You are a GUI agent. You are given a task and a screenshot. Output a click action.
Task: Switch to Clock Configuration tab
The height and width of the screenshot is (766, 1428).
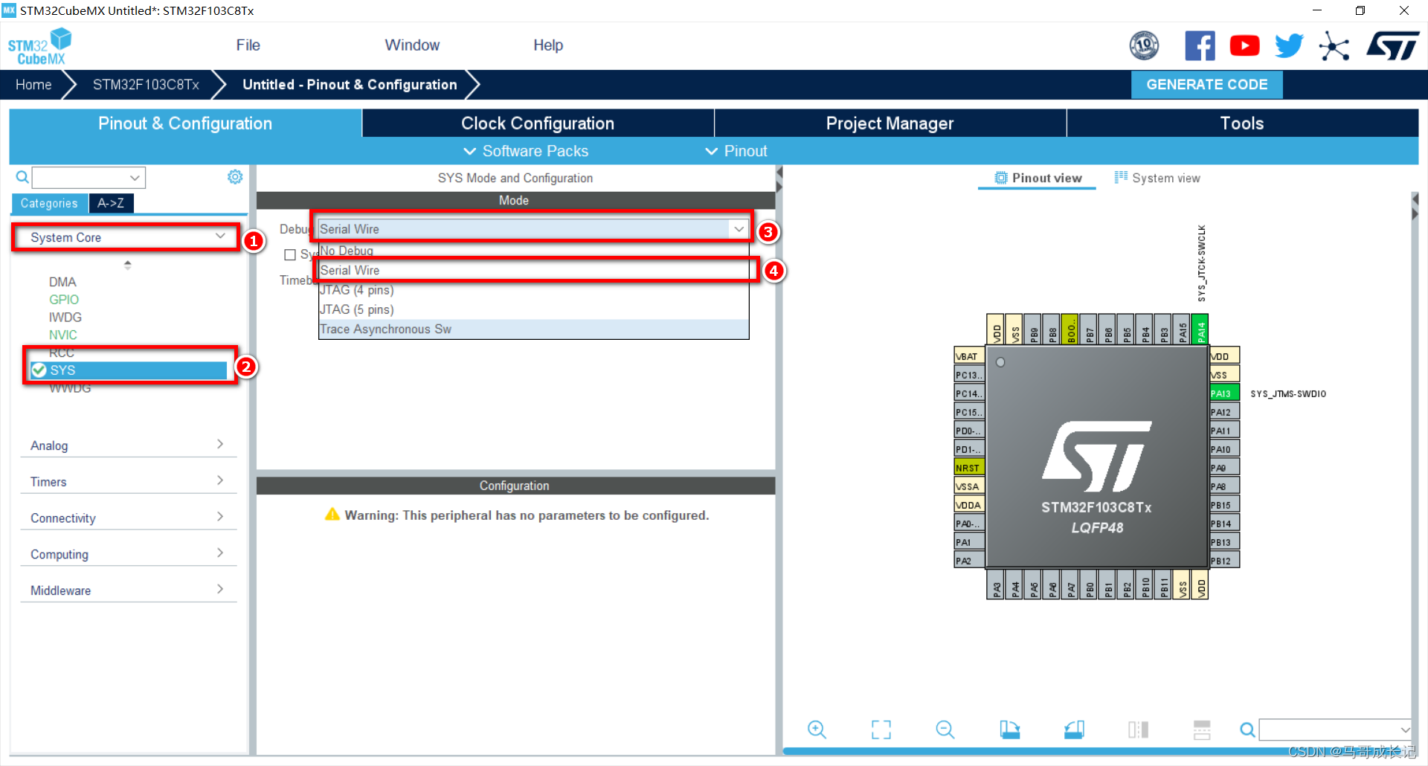click(538, 123)
